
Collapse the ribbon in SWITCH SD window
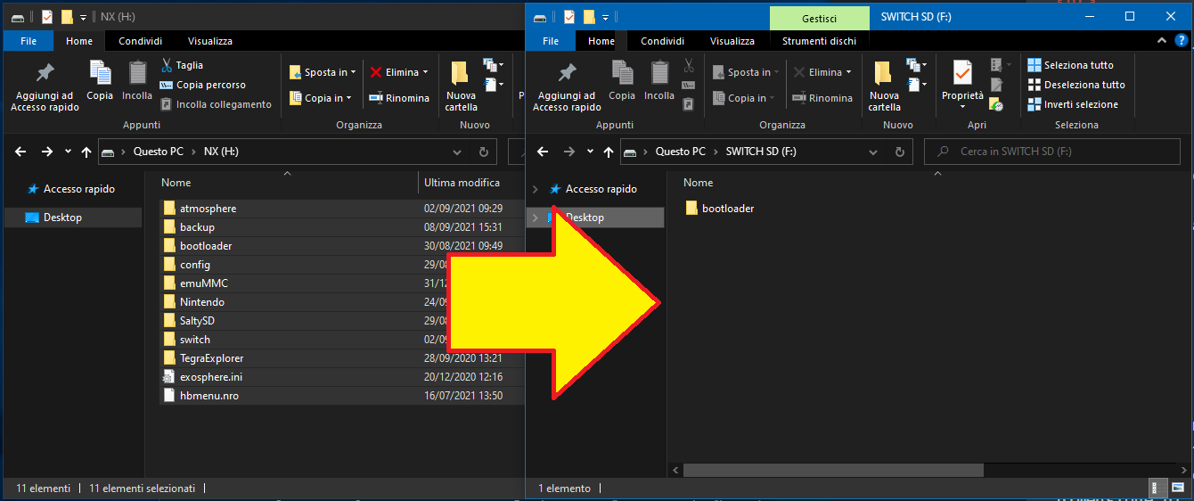tap(1161, 41)
